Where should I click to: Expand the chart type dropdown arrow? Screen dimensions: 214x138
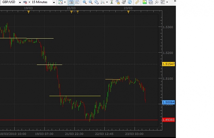(x=65, y=2)
